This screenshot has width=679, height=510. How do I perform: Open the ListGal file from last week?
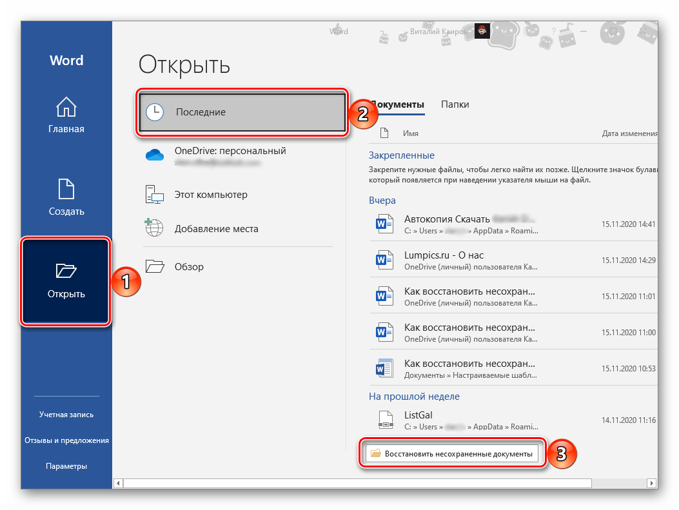(418, 415)
